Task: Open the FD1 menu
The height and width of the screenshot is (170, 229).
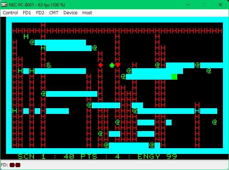Action: tap(27, 13)
